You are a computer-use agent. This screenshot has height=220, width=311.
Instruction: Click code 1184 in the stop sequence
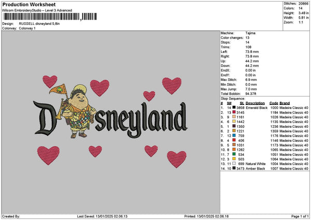[x=274, y=113]
